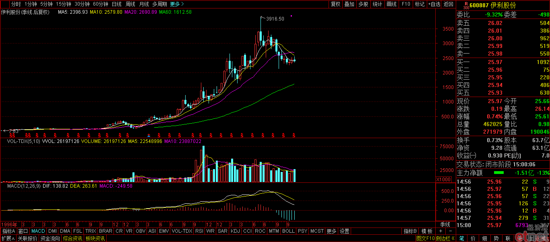Viewport: 550px width, 242px height.
Task: Click the 7.83 low price arrow marker
Action: pos(10,131)
